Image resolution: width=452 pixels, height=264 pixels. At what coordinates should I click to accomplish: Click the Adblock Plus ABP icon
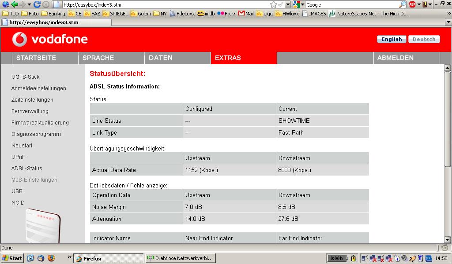[412, 4]
